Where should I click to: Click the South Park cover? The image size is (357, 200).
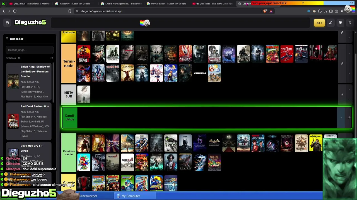click(214, 162)
